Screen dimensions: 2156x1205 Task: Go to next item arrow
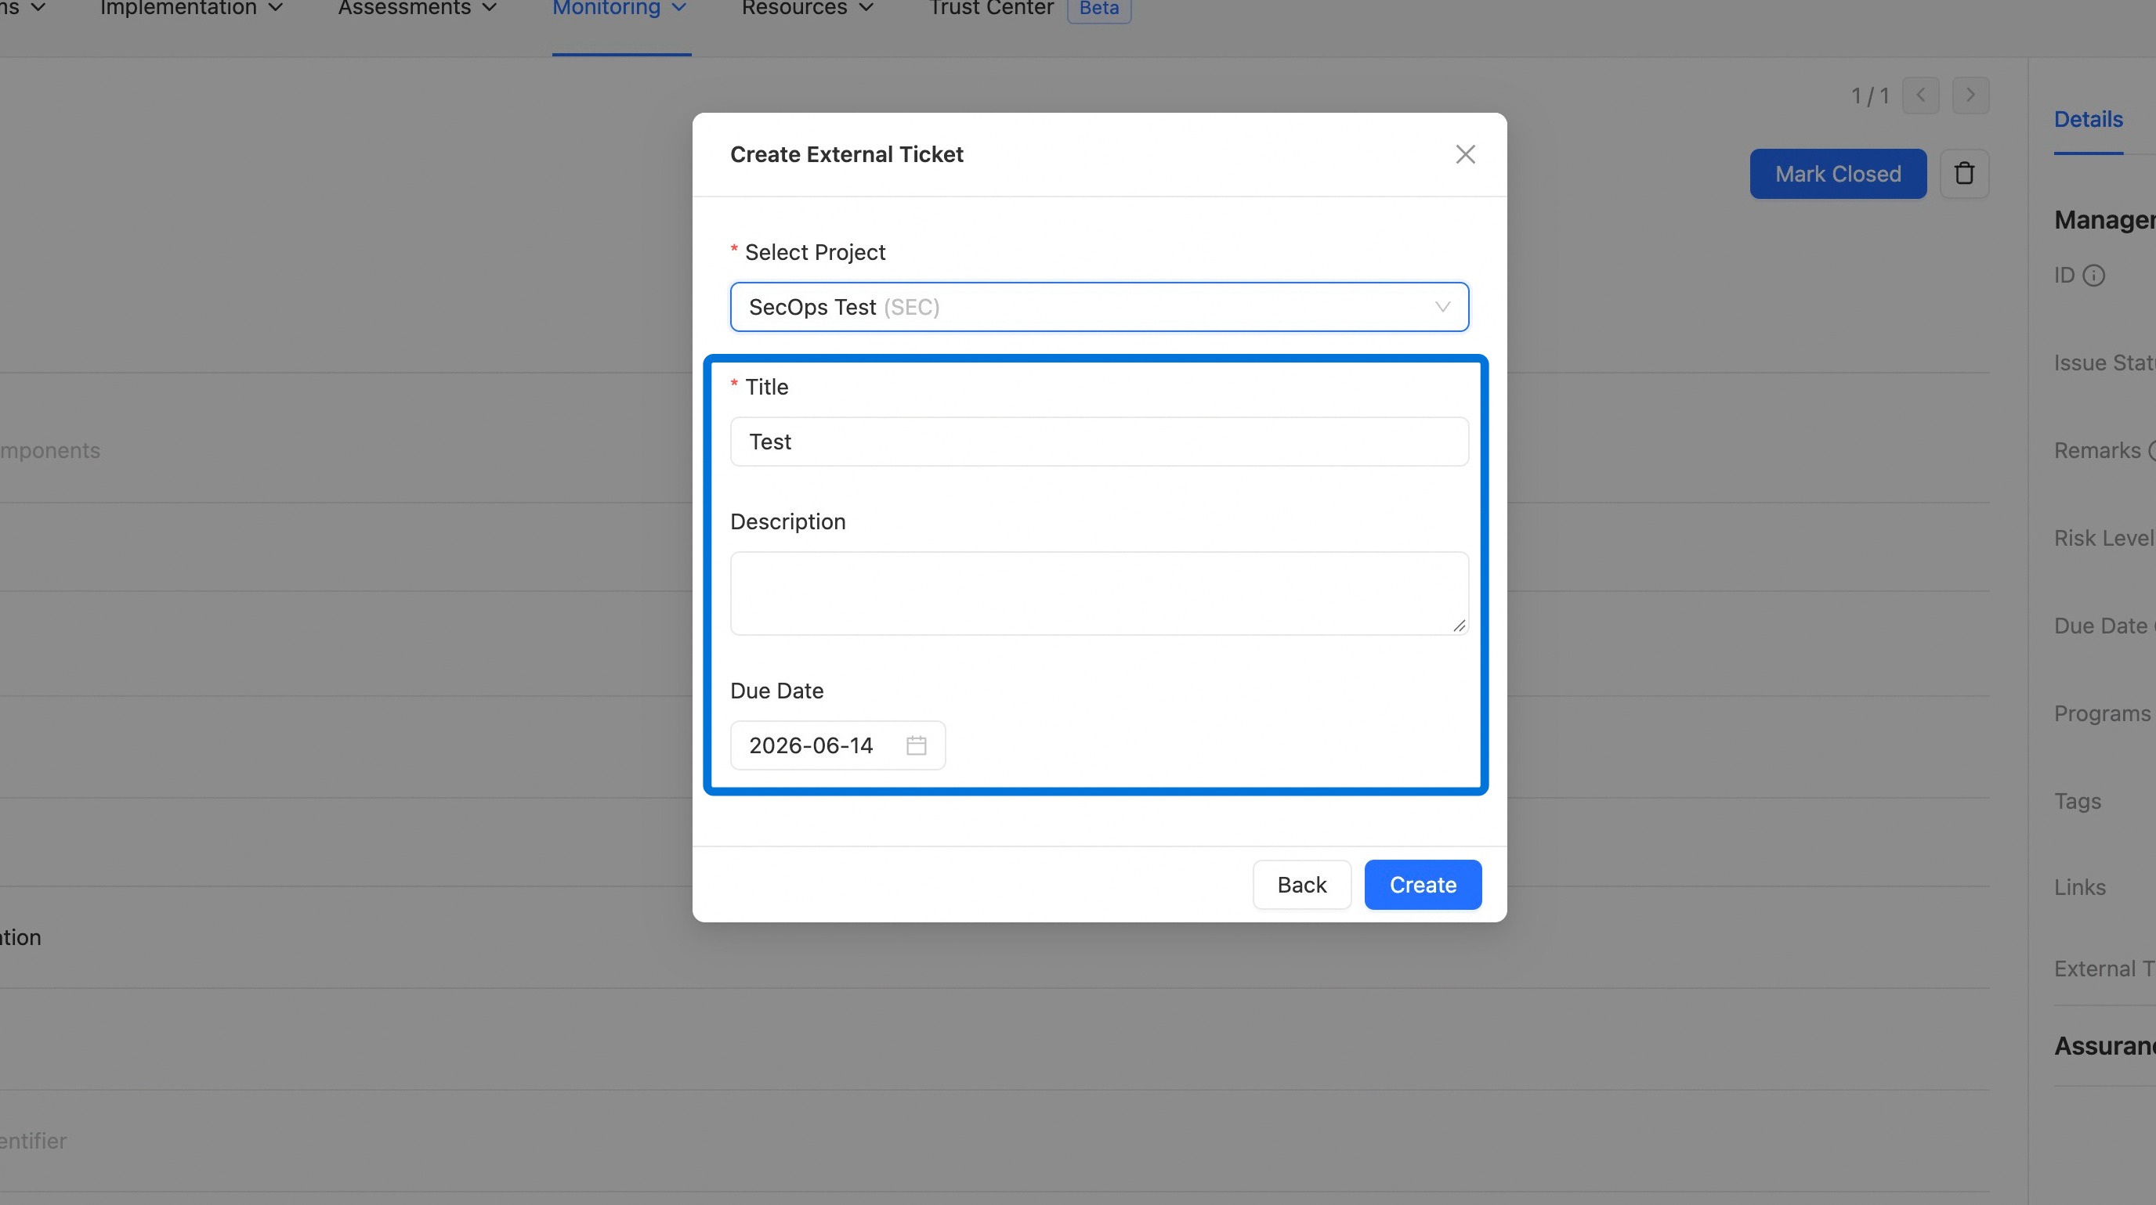click(1971, 96)
